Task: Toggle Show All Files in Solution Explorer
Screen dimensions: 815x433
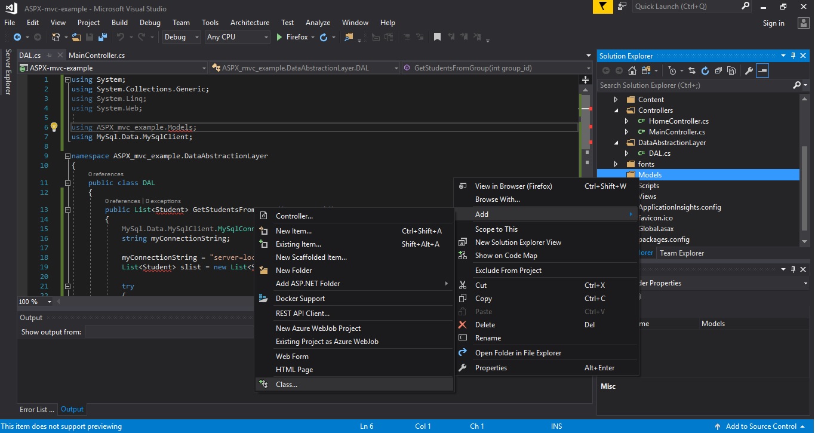Action: pos(731,70)
